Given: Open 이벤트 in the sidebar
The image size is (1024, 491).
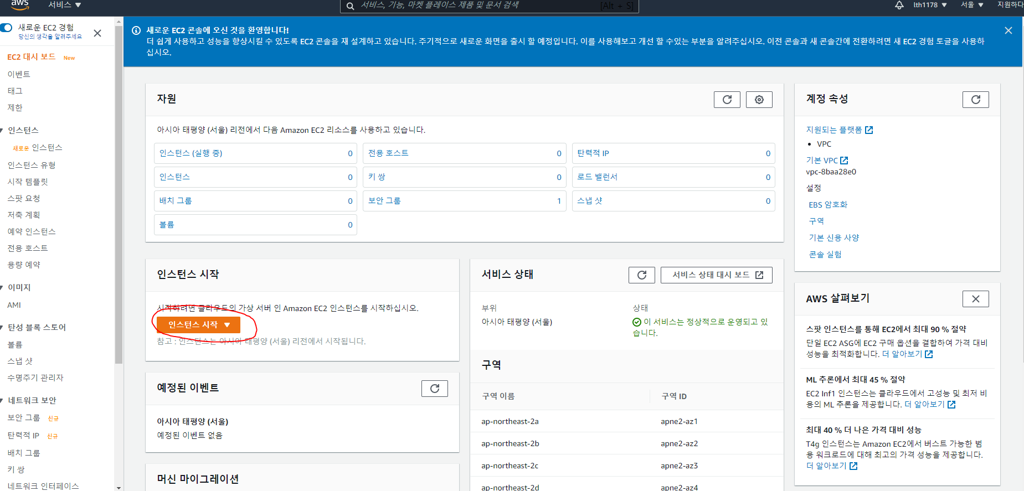Looking at the screenshot, I should tap(19, 74).
